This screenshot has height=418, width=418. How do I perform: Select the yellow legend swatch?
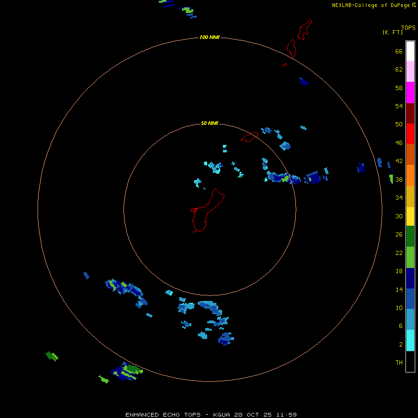(410, 216)
